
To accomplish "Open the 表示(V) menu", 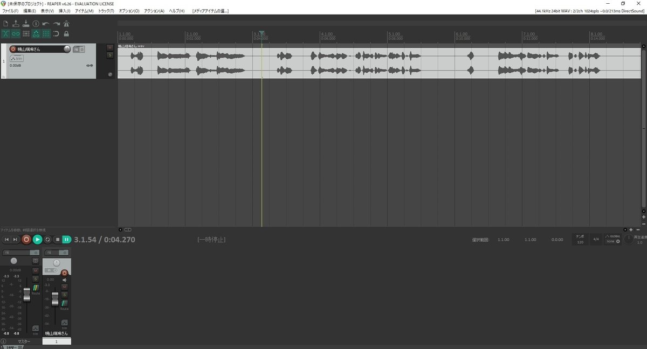I will (47, 11).
